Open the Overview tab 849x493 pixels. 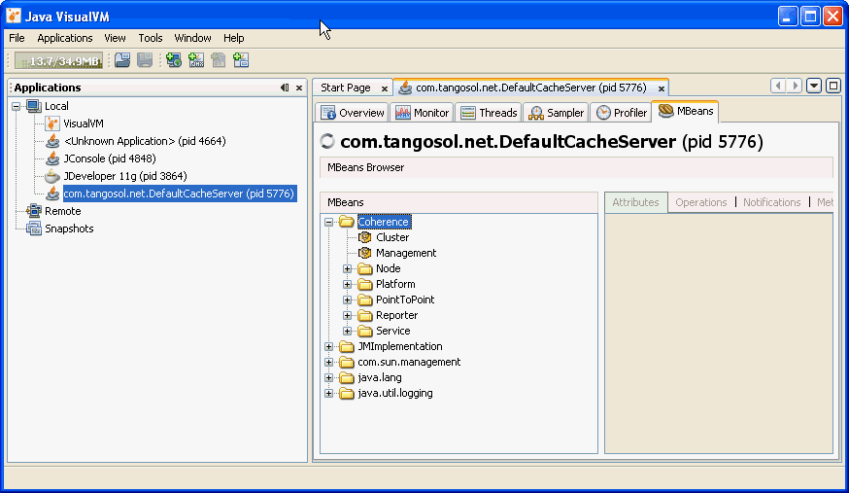[x=353, y=113]
